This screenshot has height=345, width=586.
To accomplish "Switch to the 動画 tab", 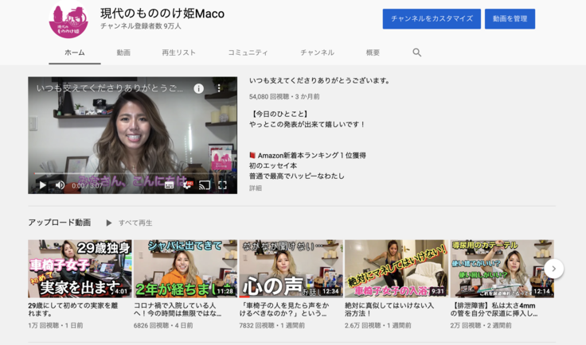I will 123,52.
